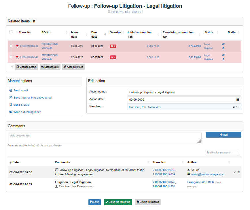Sort comments by Date column
This screenshot has width=250, height=210.
(x=11, y=162)
